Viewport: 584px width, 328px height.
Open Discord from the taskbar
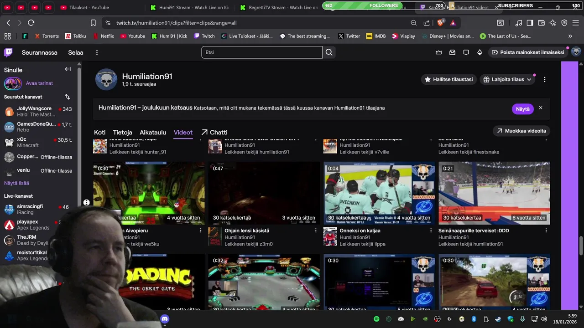tap(165, 319)
